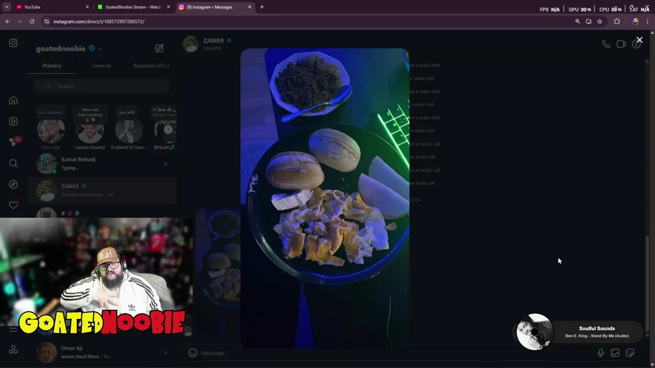The width and height of the screenshot is (655, 368).
Task: Go forward in browser history
Action: (x=19, y=21)
